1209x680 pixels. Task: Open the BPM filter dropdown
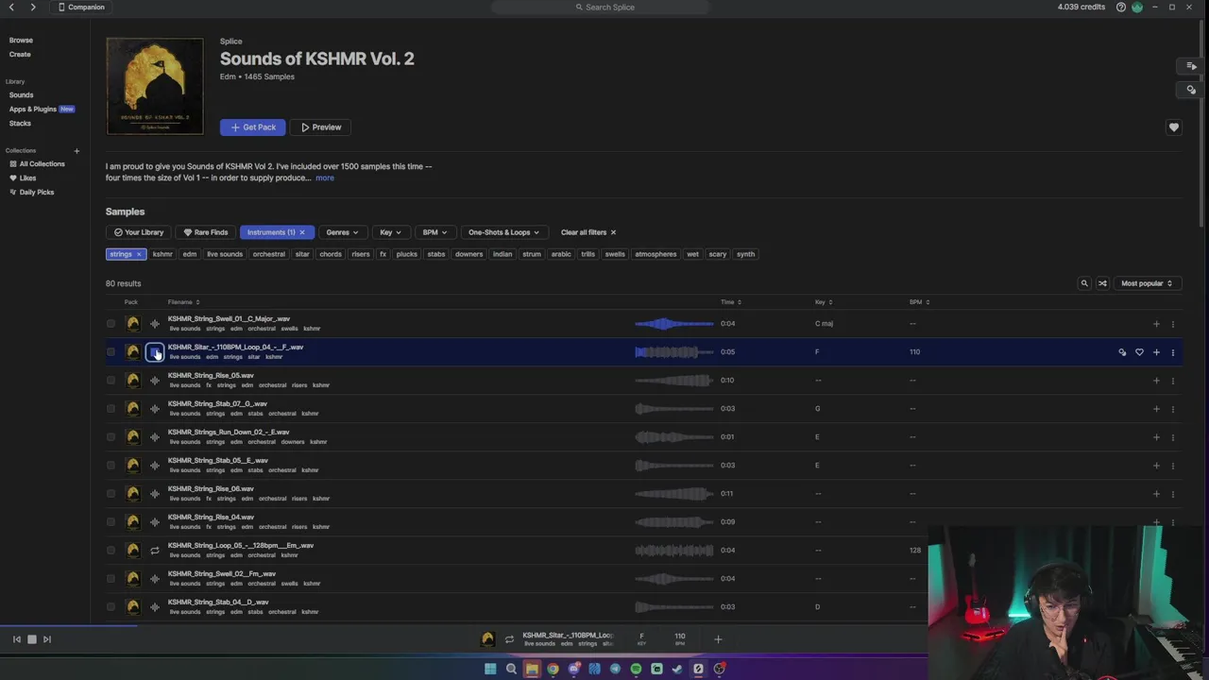coord(435,232)
